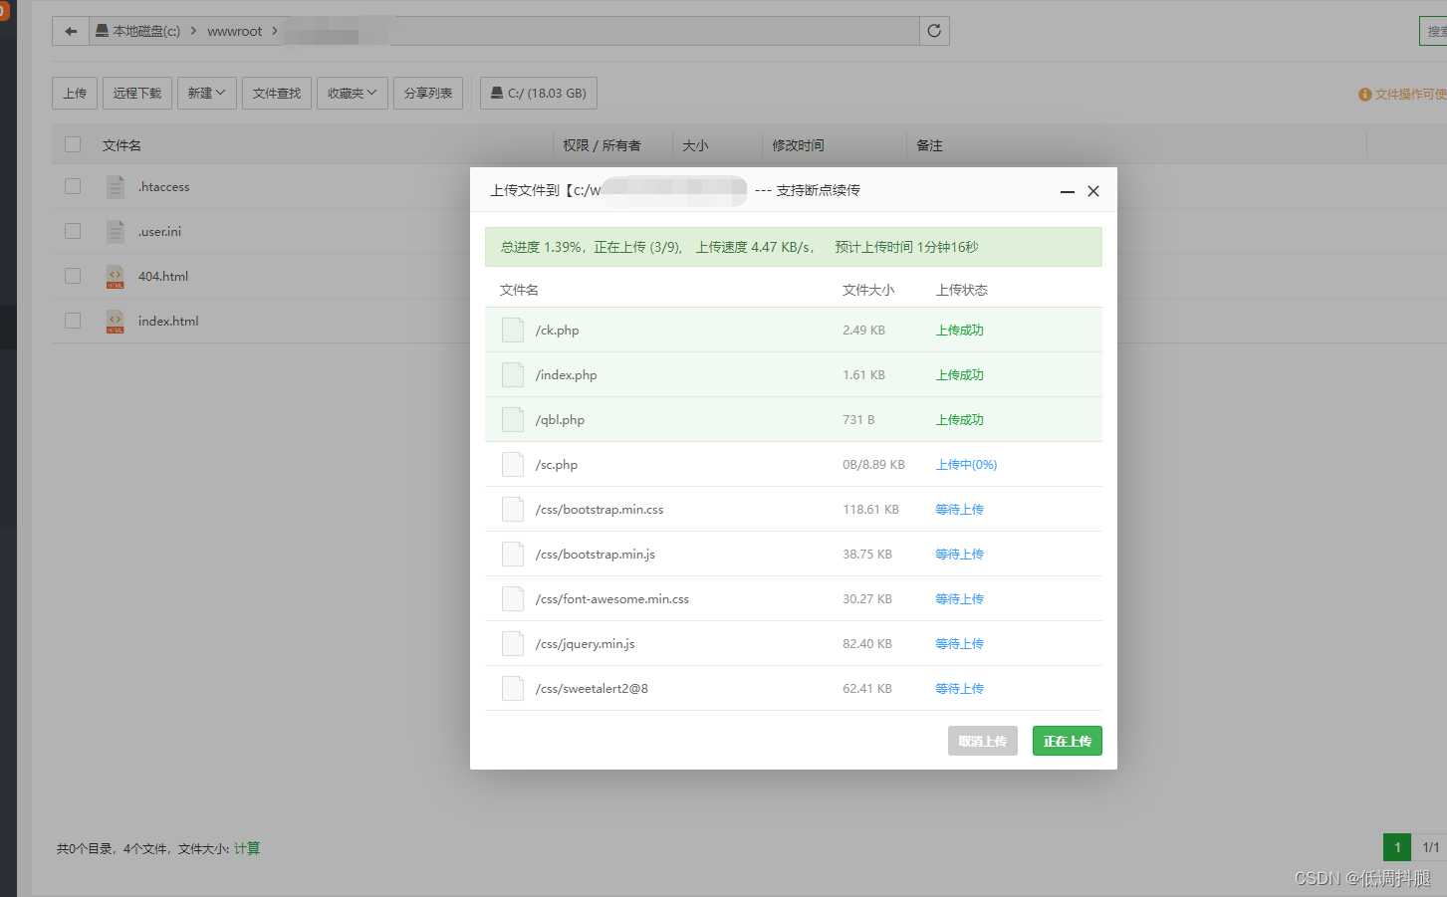Minimize the upload dialog
Image resolution: width=1447 pixels, height=897 pixels.
click(x=1068, y=191)
